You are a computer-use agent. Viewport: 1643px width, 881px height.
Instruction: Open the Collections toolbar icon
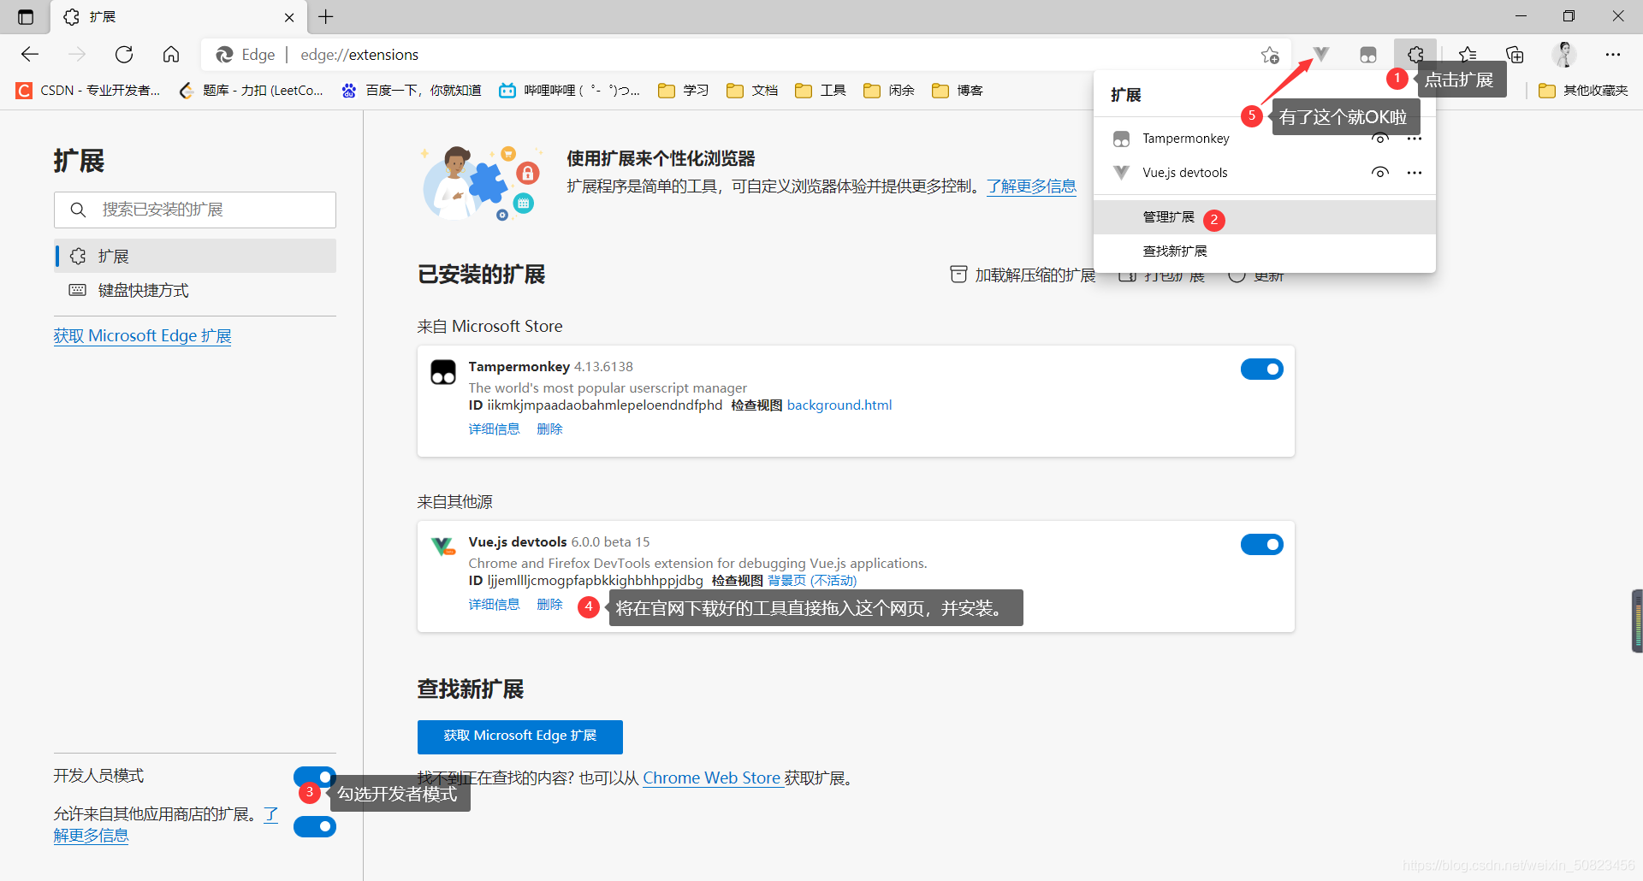tap(1515, 55)
